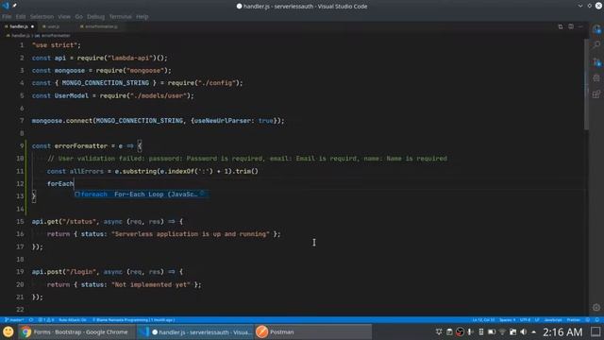Screen dimensions: 604x340
Task: Open the Manage gear icon in activity bar
Action: point(596,307)
